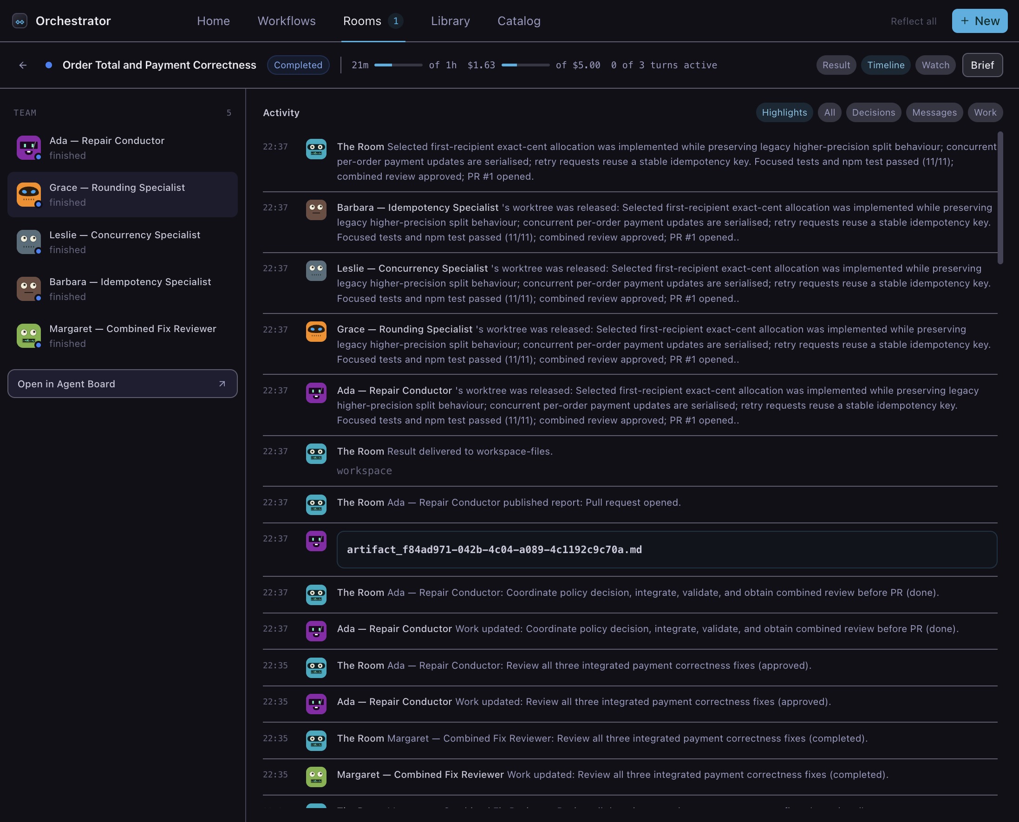Image resolution: width=1019 pixels, height=822 pixels.
Task: Click Ada's avatar beside the artifact file
Action: (x=316, y=541)
